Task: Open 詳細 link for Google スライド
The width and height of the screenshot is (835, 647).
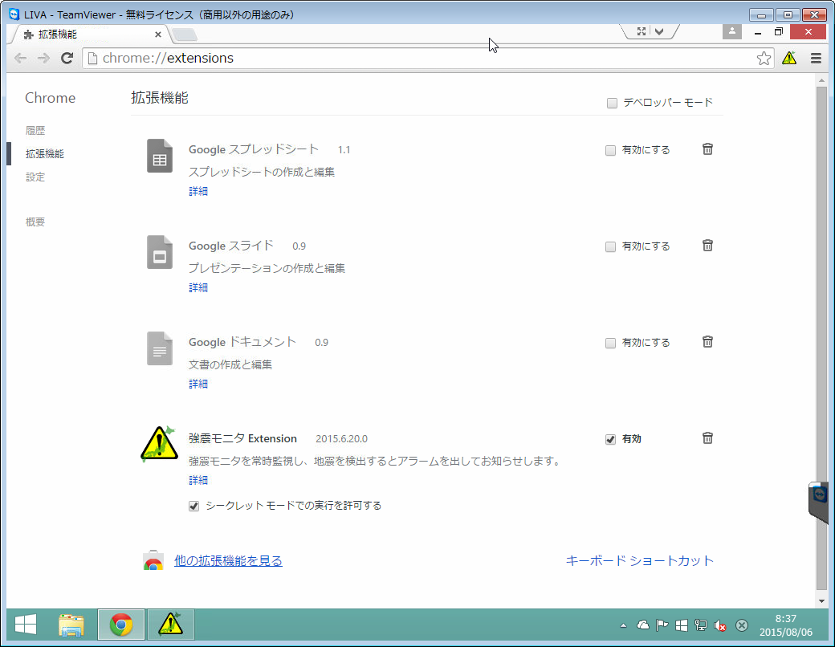Action: pos(198,287)
